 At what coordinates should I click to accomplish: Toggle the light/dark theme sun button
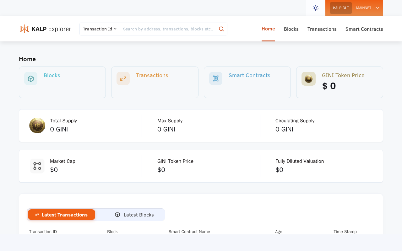click(x=316, y=8)
